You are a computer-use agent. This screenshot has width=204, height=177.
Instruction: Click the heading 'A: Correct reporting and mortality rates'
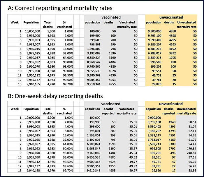[x=60, y=8]
